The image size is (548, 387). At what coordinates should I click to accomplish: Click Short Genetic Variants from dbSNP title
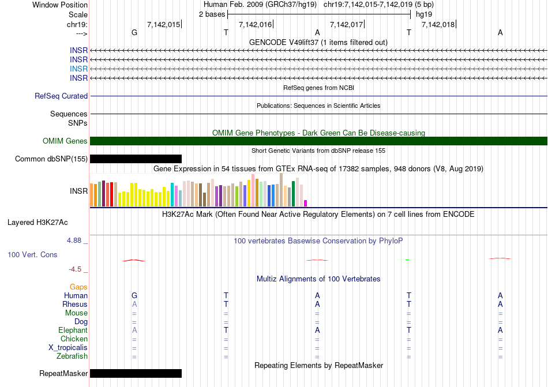(x=318, y=151)
